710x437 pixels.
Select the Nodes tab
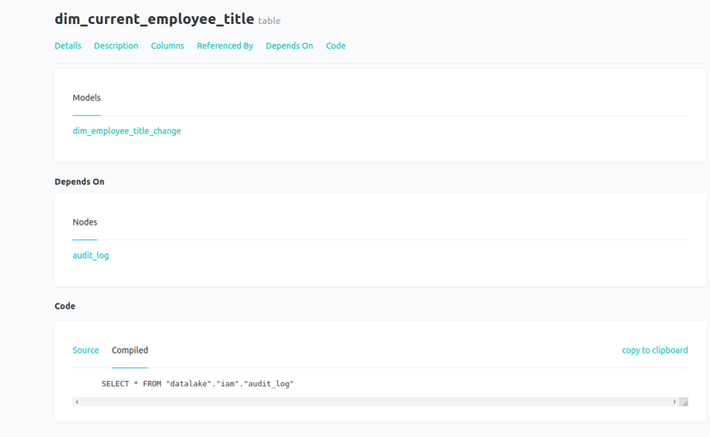84,222
